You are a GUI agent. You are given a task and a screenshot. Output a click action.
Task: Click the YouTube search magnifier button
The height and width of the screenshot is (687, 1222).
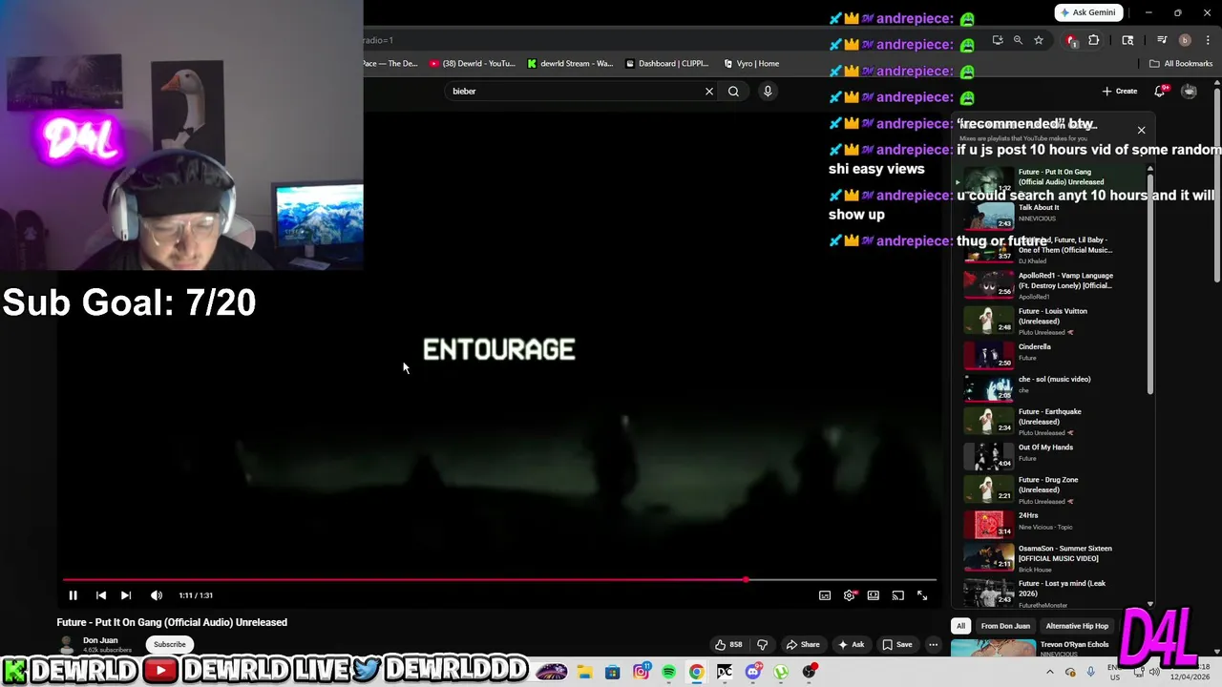[x=733, y=92]
